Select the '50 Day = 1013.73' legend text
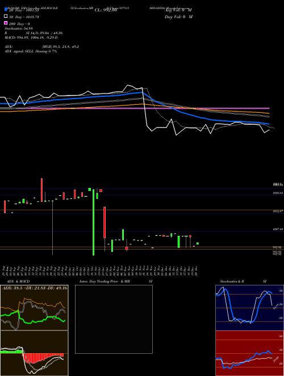The width and height of the screenshot is (284, 376). (x=24, y=17)
